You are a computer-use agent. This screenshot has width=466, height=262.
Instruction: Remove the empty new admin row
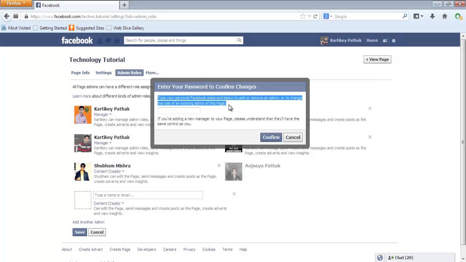point(234,194)
